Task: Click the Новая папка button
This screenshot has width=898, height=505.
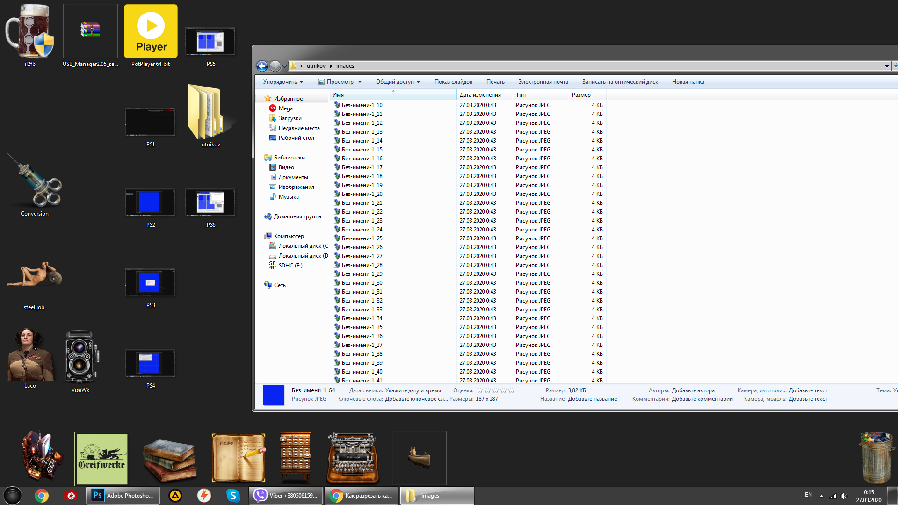Action: [x=688, y=82]
